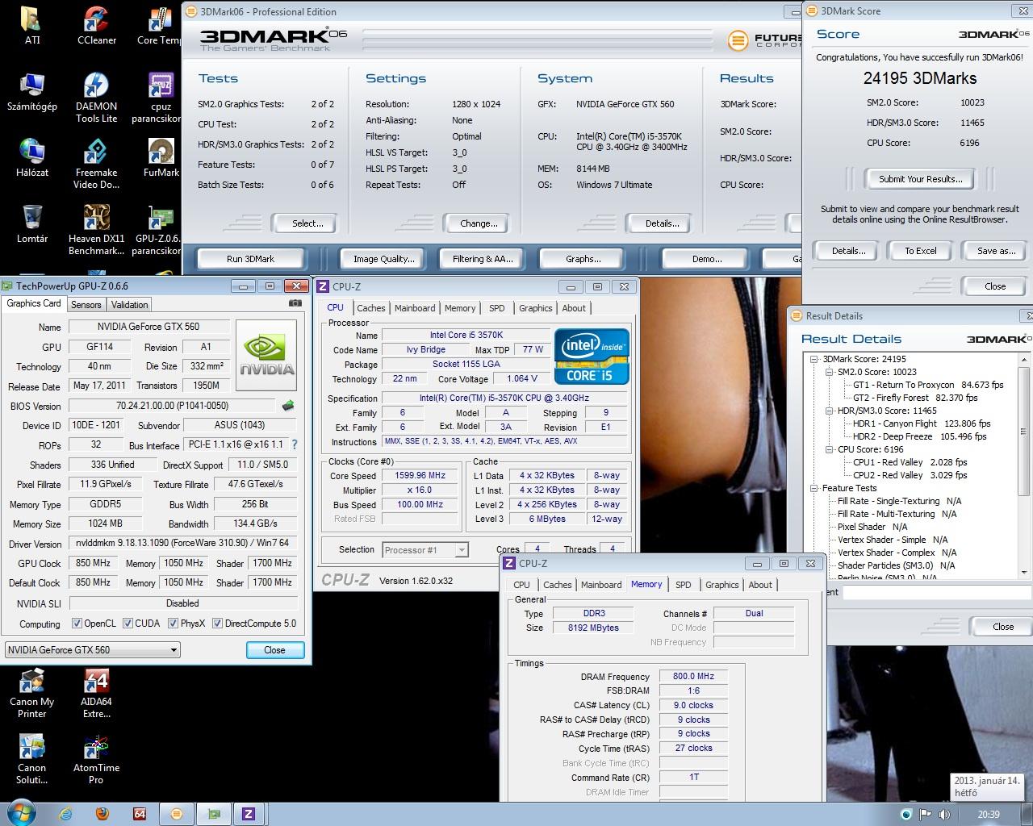The width and height of the screenshot is (1033, 826).
Task: Collapse the CPU Score tree node
Action: (x=830, y=449)
